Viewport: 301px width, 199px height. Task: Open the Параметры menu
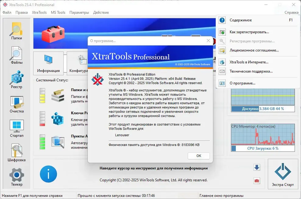79,12
